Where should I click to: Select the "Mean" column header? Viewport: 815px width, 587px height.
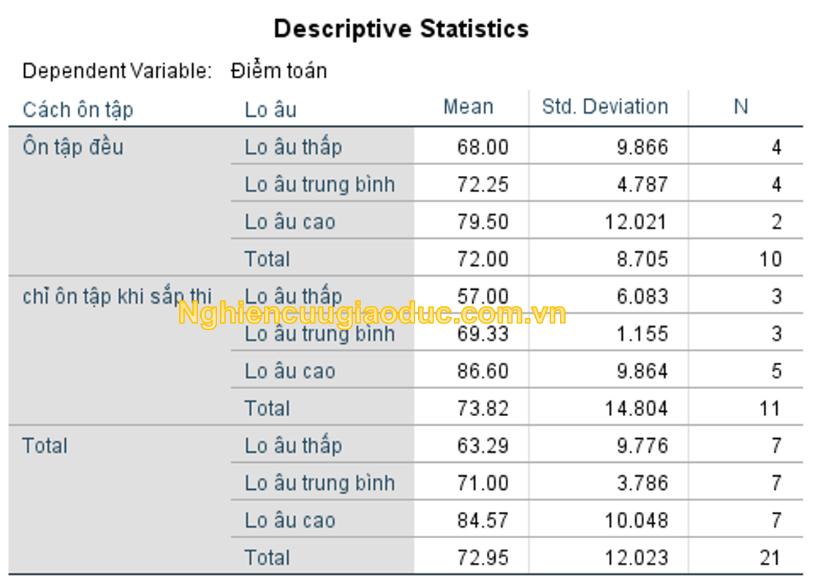[469, 107]
